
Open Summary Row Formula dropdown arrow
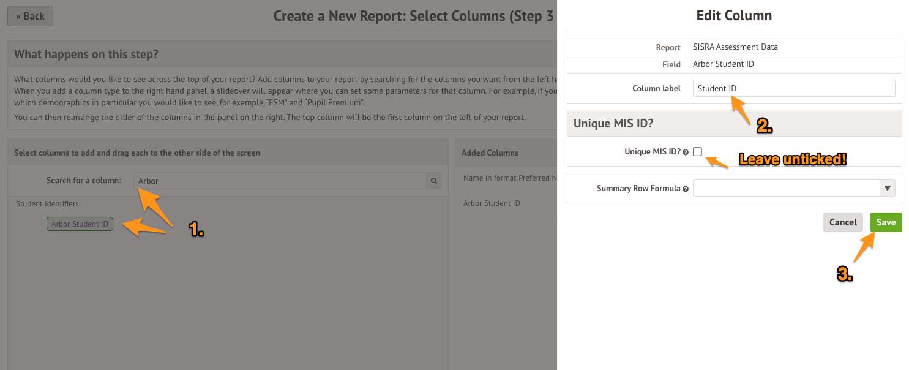(888, 188)
